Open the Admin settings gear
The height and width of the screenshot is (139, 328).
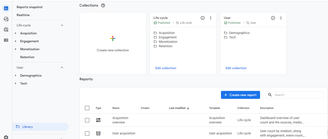coord(6,137)
